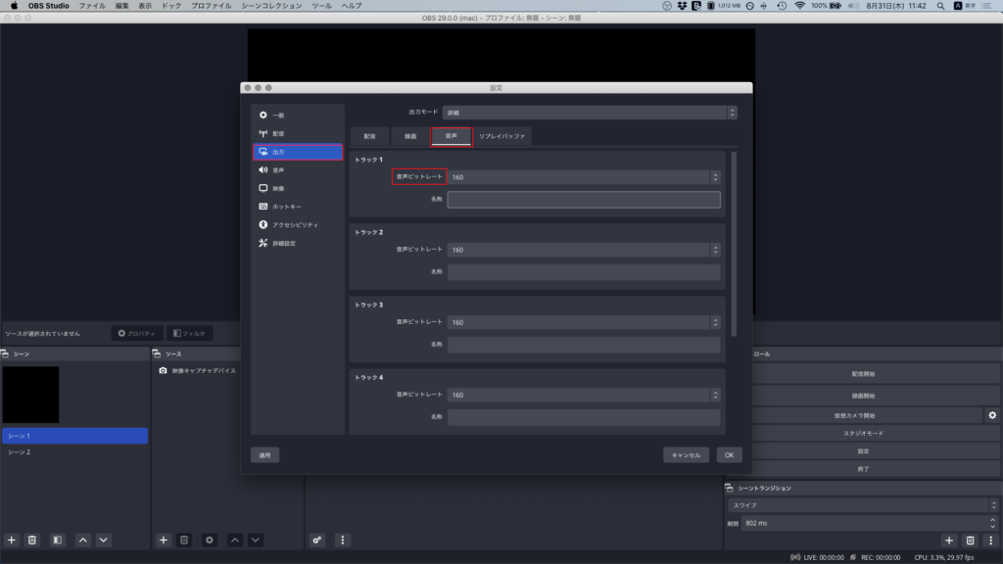Select the アクセシビリティ settings category
1003x564 pixels.
(297, 225)
